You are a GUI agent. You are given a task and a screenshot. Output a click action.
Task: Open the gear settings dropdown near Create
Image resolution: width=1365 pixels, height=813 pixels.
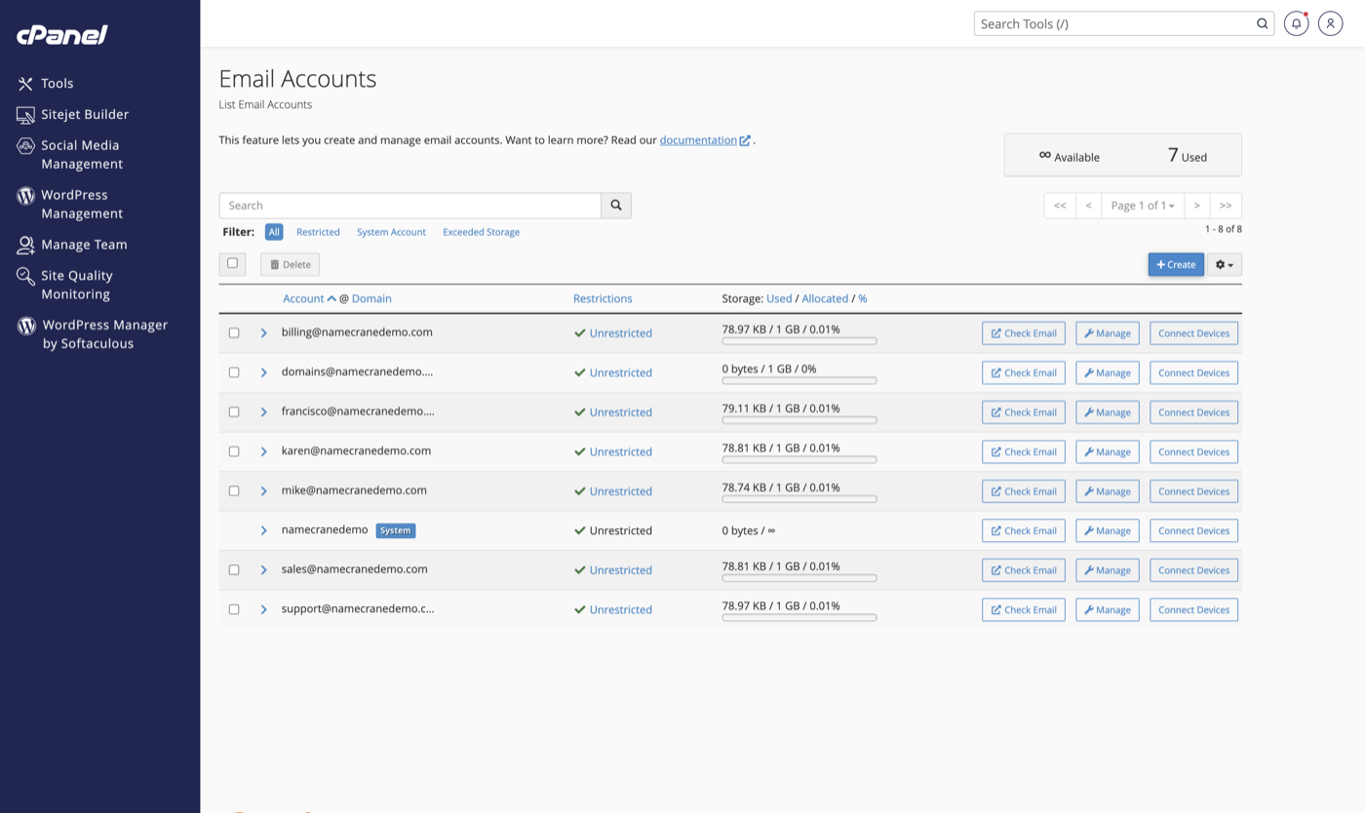click(x=1224, y=264)
